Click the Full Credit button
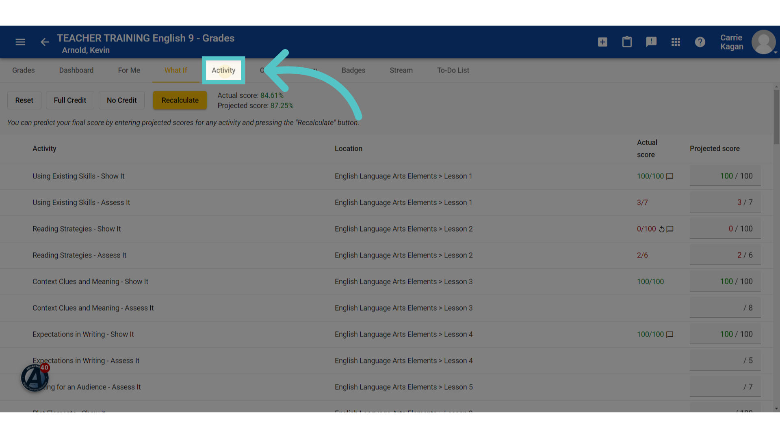Viewport: 780px width, 438px height. pyautogui.click(x=70, y=100)
